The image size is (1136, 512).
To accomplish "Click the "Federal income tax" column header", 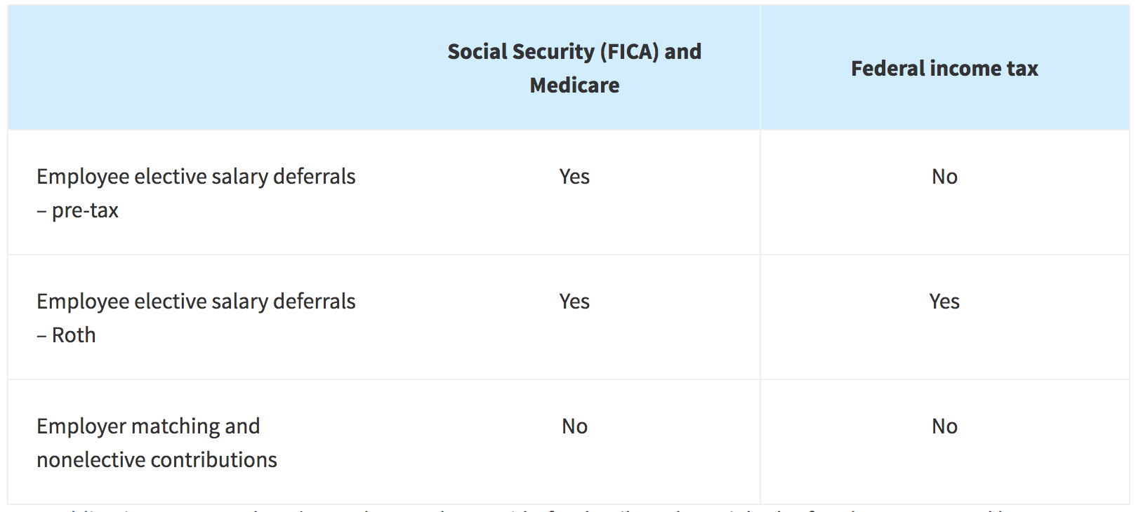I will coord(944,68).
